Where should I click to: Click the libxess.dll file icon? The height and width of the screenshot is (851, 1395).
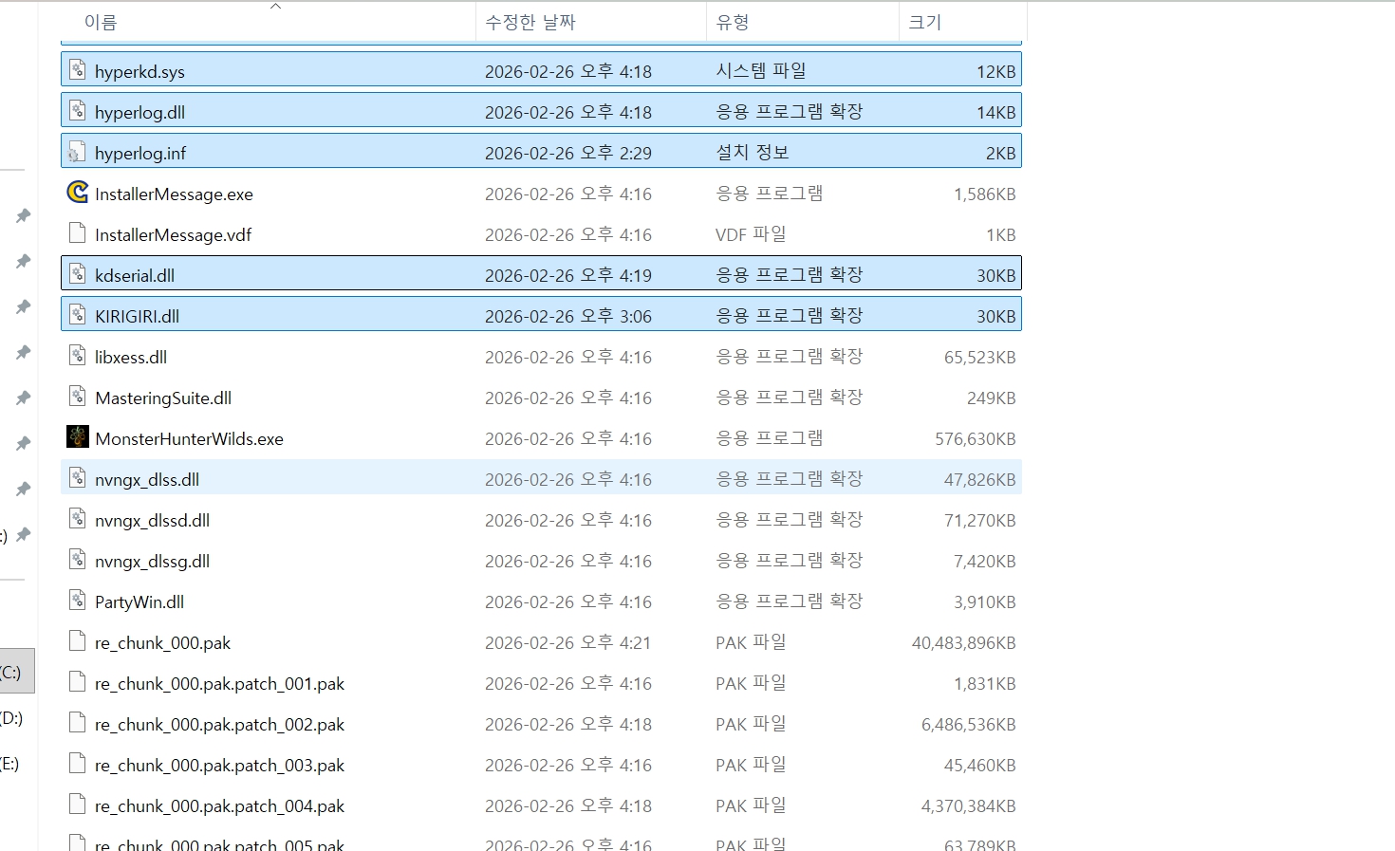78,356
